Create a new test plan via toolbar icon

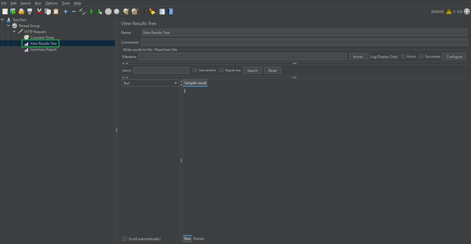pyautogui.click(x=5, y=11)
